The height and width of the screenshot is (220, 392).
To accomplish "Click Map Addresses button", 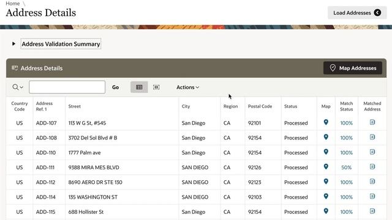I will point(353,68).
